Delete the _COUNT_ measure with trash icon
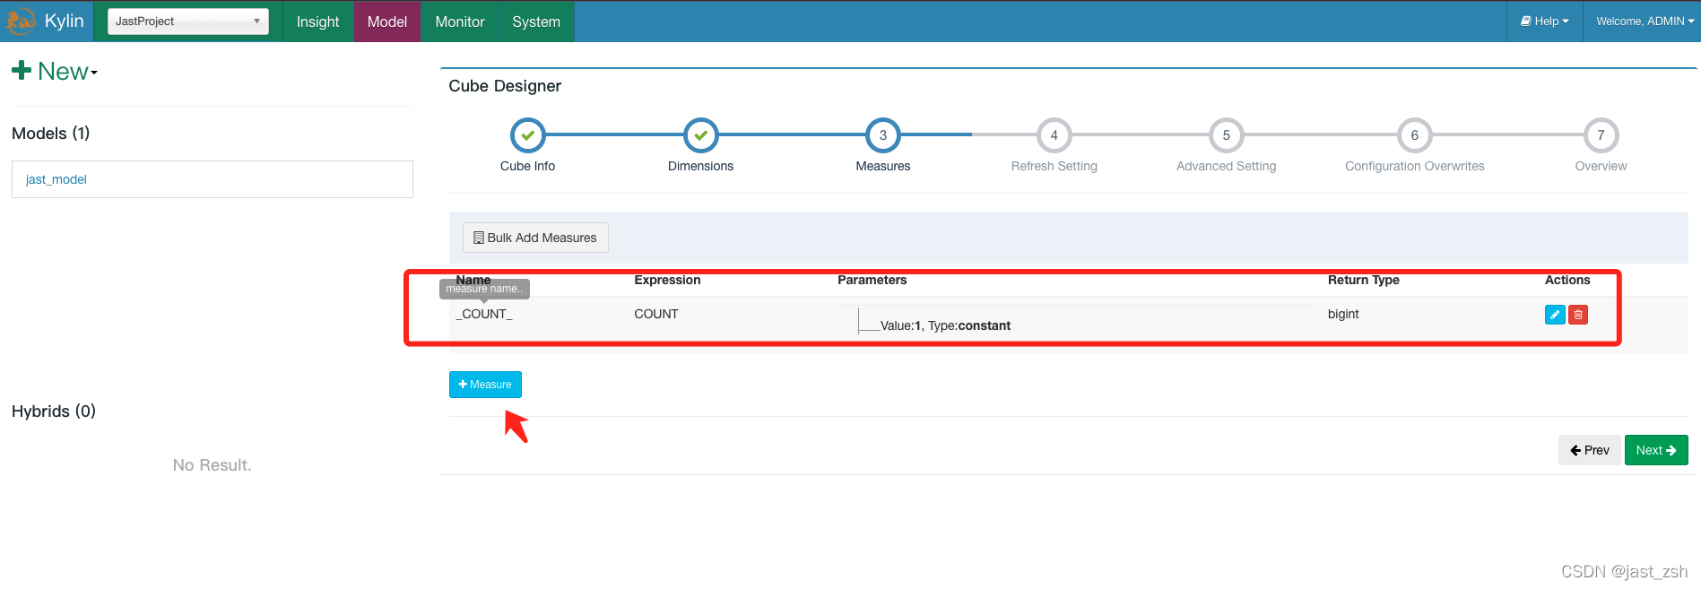This screenshot has width=1701, height=589. point(1578,315)
